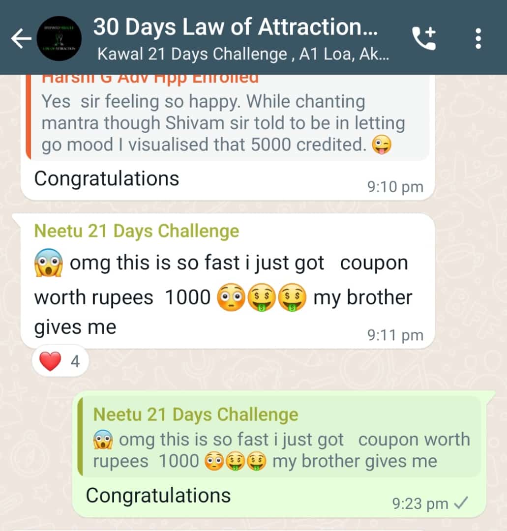Tap the 9:11 pm timestamp on Neetu's message
Viewport: 507px width, 531px height.
pos(395,335)
